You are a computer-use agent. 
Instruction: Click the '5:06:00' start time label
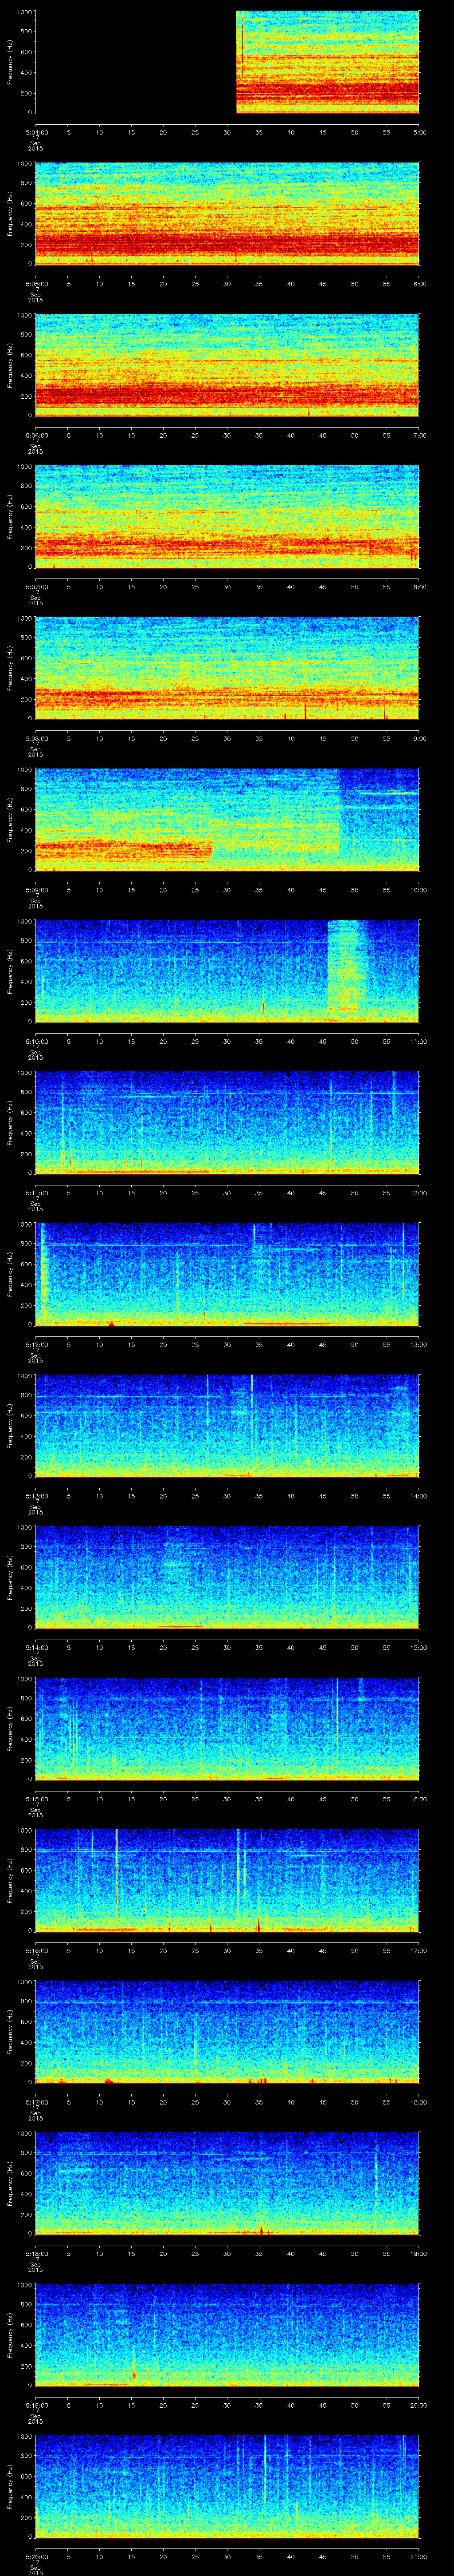coord(36,435)
